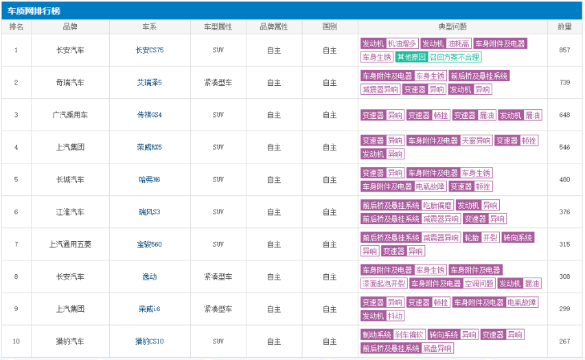Click the 奇瑞汽车 brand cell

pos(70,82)
